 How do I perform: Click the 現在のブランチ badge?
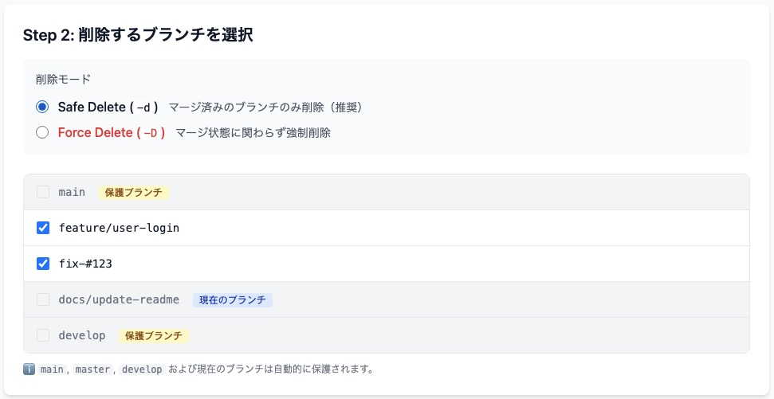(233, 300)
